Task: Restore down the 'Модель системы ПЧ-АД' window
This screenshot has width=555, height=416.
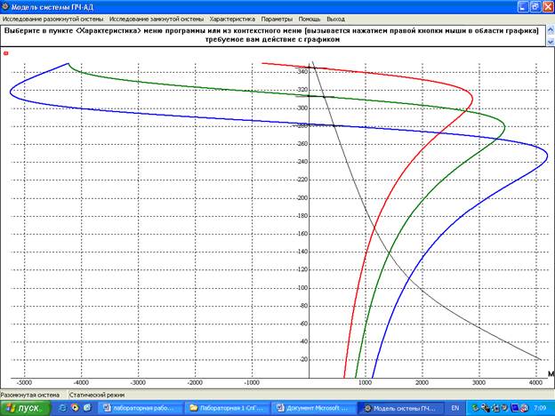Action: pyautogui.click(x=536, y=7)
